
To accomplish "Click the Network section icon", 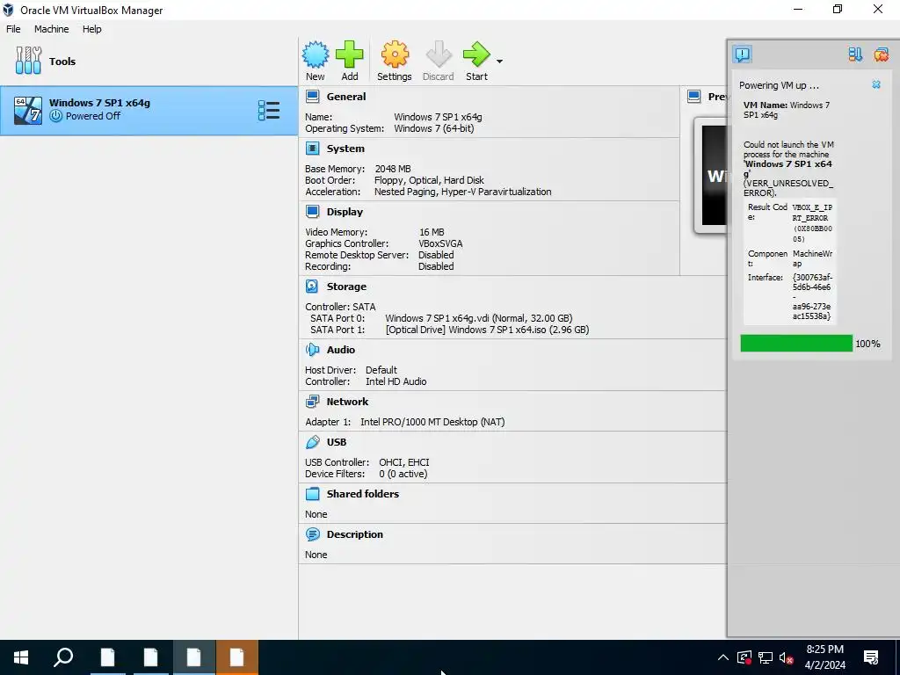I will (312, 401).
